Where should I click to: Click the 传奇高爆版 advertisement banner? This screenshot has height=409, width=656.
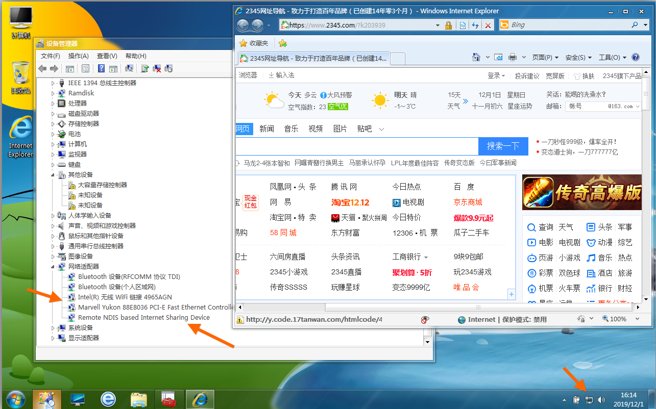click(x=582, y=192)
